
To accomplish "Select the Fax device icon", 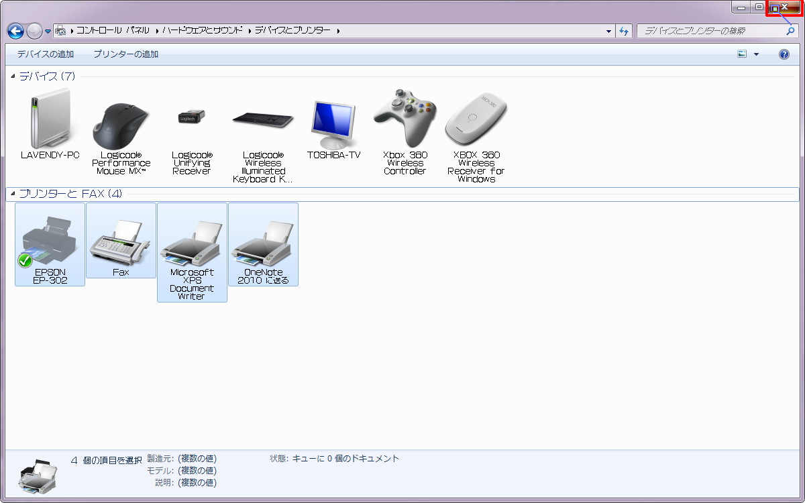I will (121, 241).
